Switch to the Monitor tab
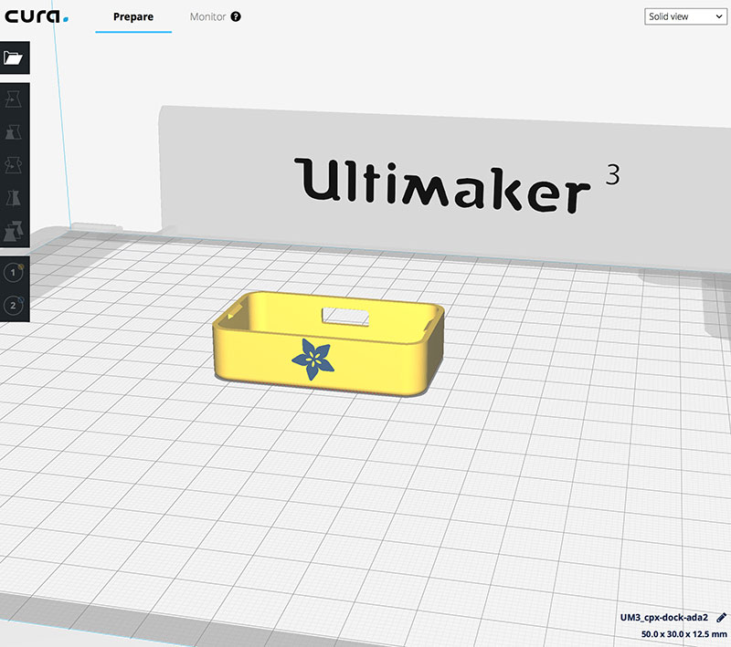Screen dimensions: 731x647 point(209,16)
